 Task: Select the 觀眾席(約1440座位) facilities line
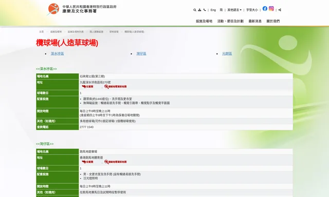point(107,99)
